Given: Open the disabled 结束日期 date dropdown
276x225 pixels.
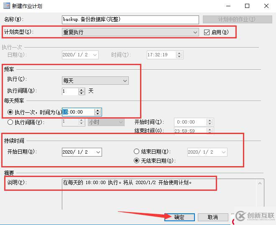Looking at the screenshot, I should point(224,152).
